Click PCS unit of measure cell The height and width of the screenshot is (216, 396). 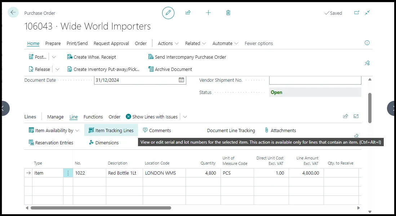pyautogui.click(x=237, y=173)
